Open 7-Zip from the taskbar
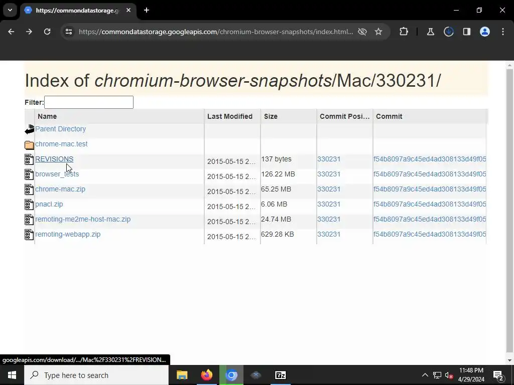The height and width of the screenshot is (385, 514). (x=281, y=375)
